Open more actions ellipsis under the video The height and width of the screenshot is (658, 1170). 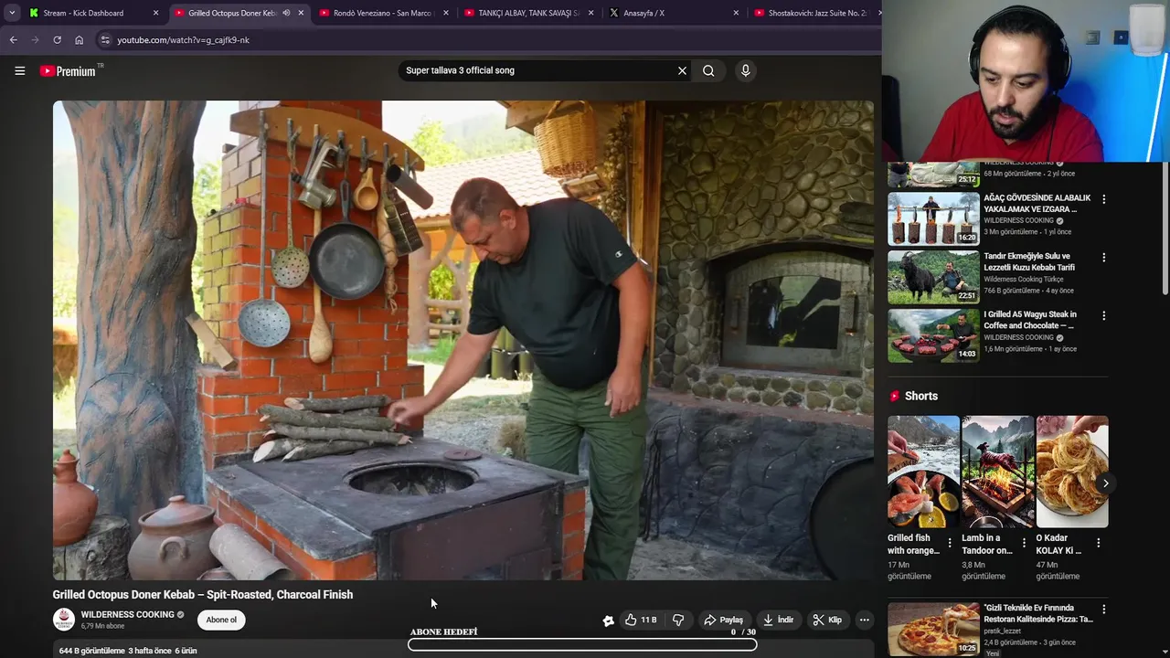864,620
